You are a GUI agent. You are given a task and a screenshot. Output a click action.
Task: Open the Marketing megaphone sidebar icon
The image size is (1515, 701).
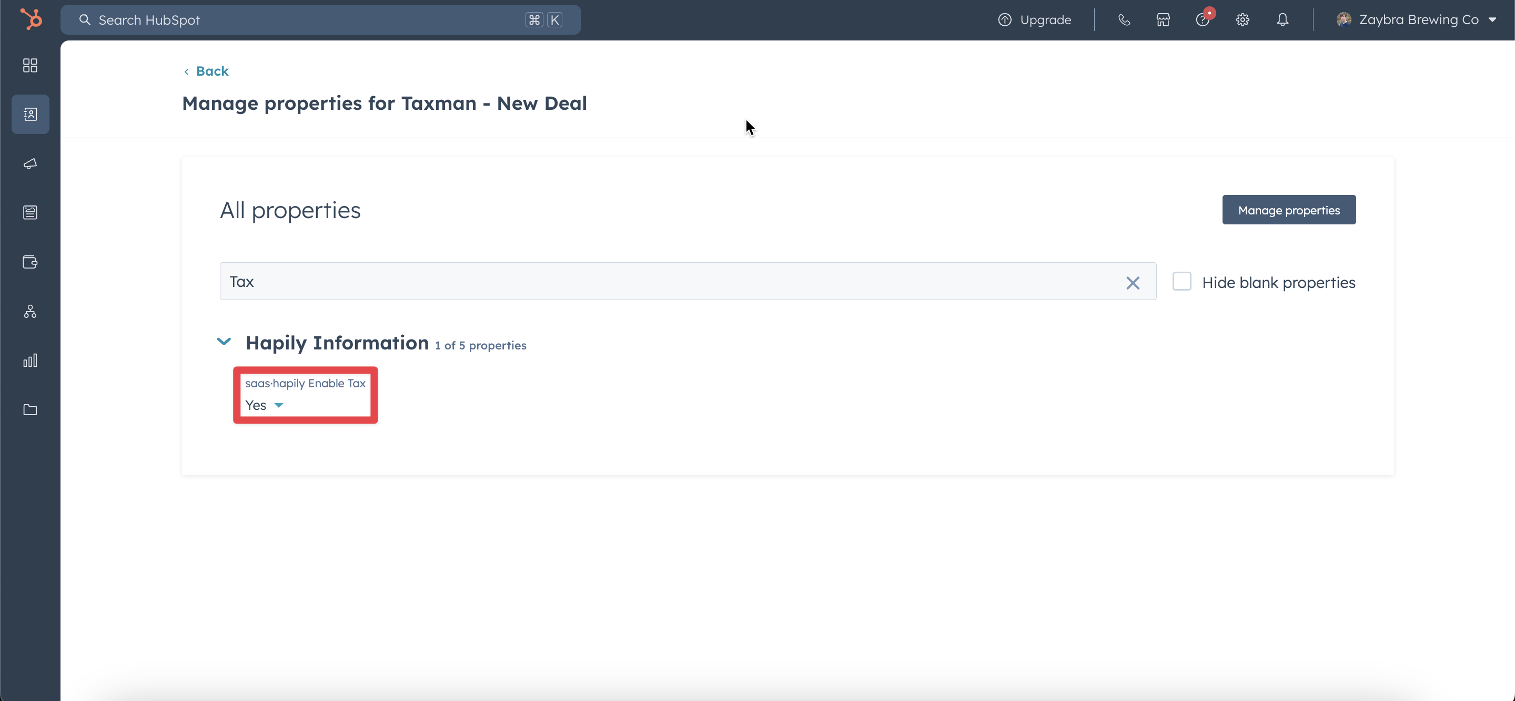(30, 163)
